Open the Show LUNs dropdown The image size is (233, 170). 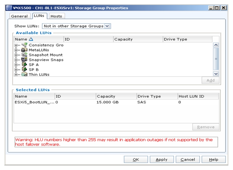(x=107, y=26)
